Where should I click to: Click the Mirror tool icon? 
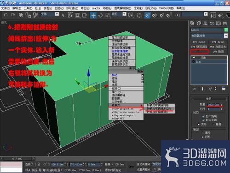pos(213,15)
